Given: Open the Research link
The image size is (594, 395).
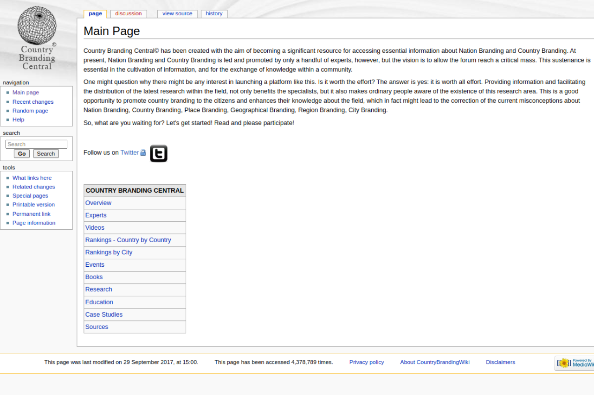Looking at the screenshot, I should tap(99, 289).
